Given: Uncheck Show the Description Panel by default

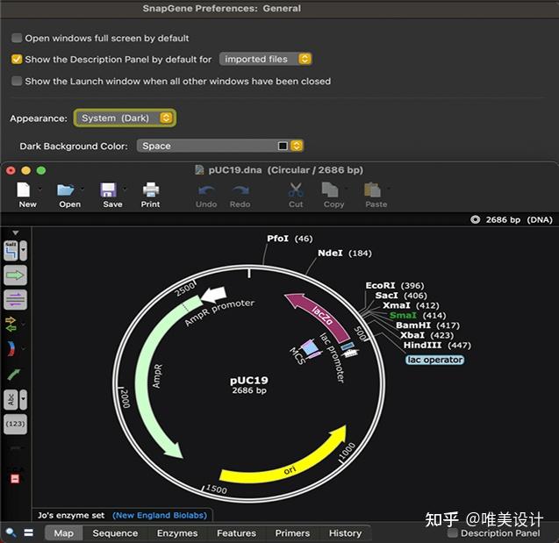Looking at the screenshot, I should (x=17, y=59).
